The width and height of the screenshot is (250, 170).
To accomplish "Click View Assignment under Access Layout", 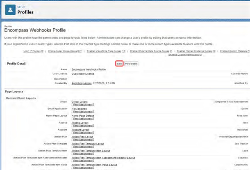I will (x=83, y=126).
